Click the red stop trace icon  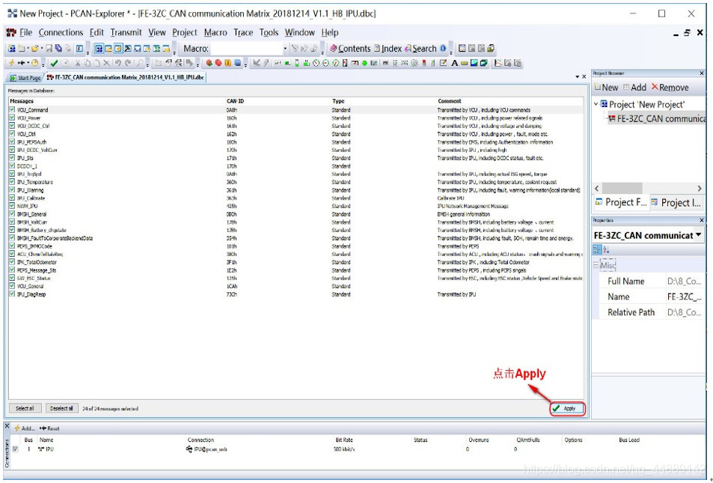pyautogui.click(x=218, y=63)
